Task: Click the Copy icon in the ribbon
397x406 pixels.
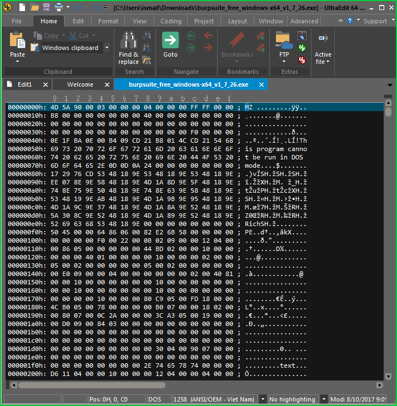Action: click(38, 36)
